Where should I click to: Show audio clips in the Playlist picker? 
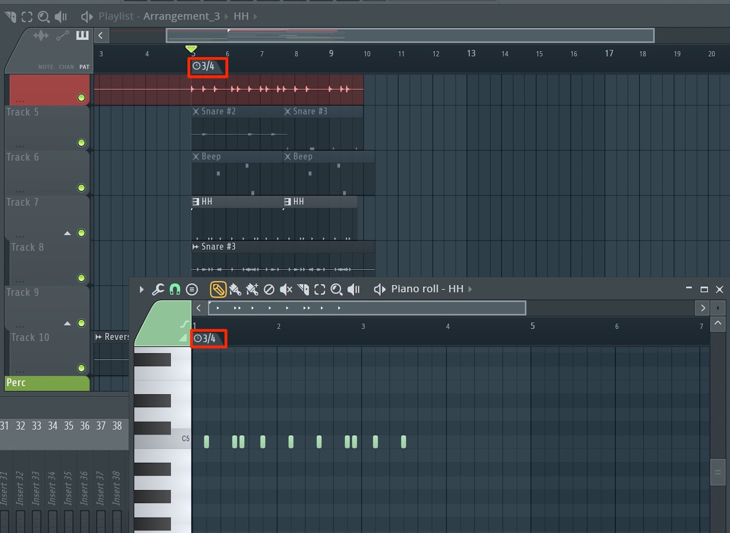click(41, 36)
